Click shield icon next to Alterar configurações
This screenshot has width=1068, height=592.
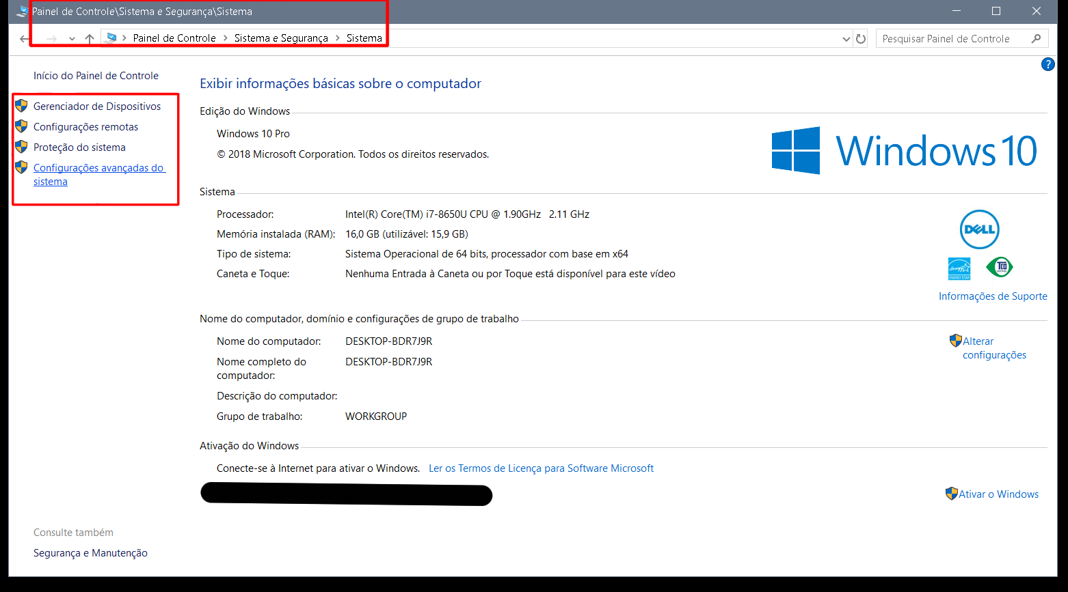click(x=955, y=340)
